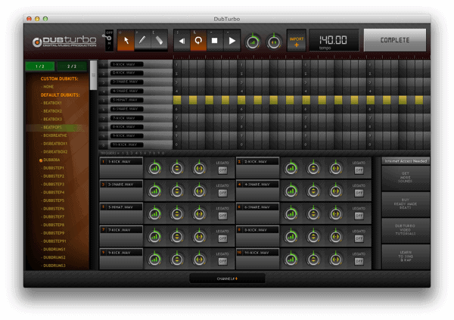Toggle the loop playback button

[199, 41]
